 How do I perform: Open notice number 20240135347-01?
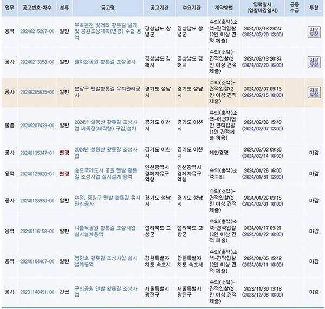[37, 153]
